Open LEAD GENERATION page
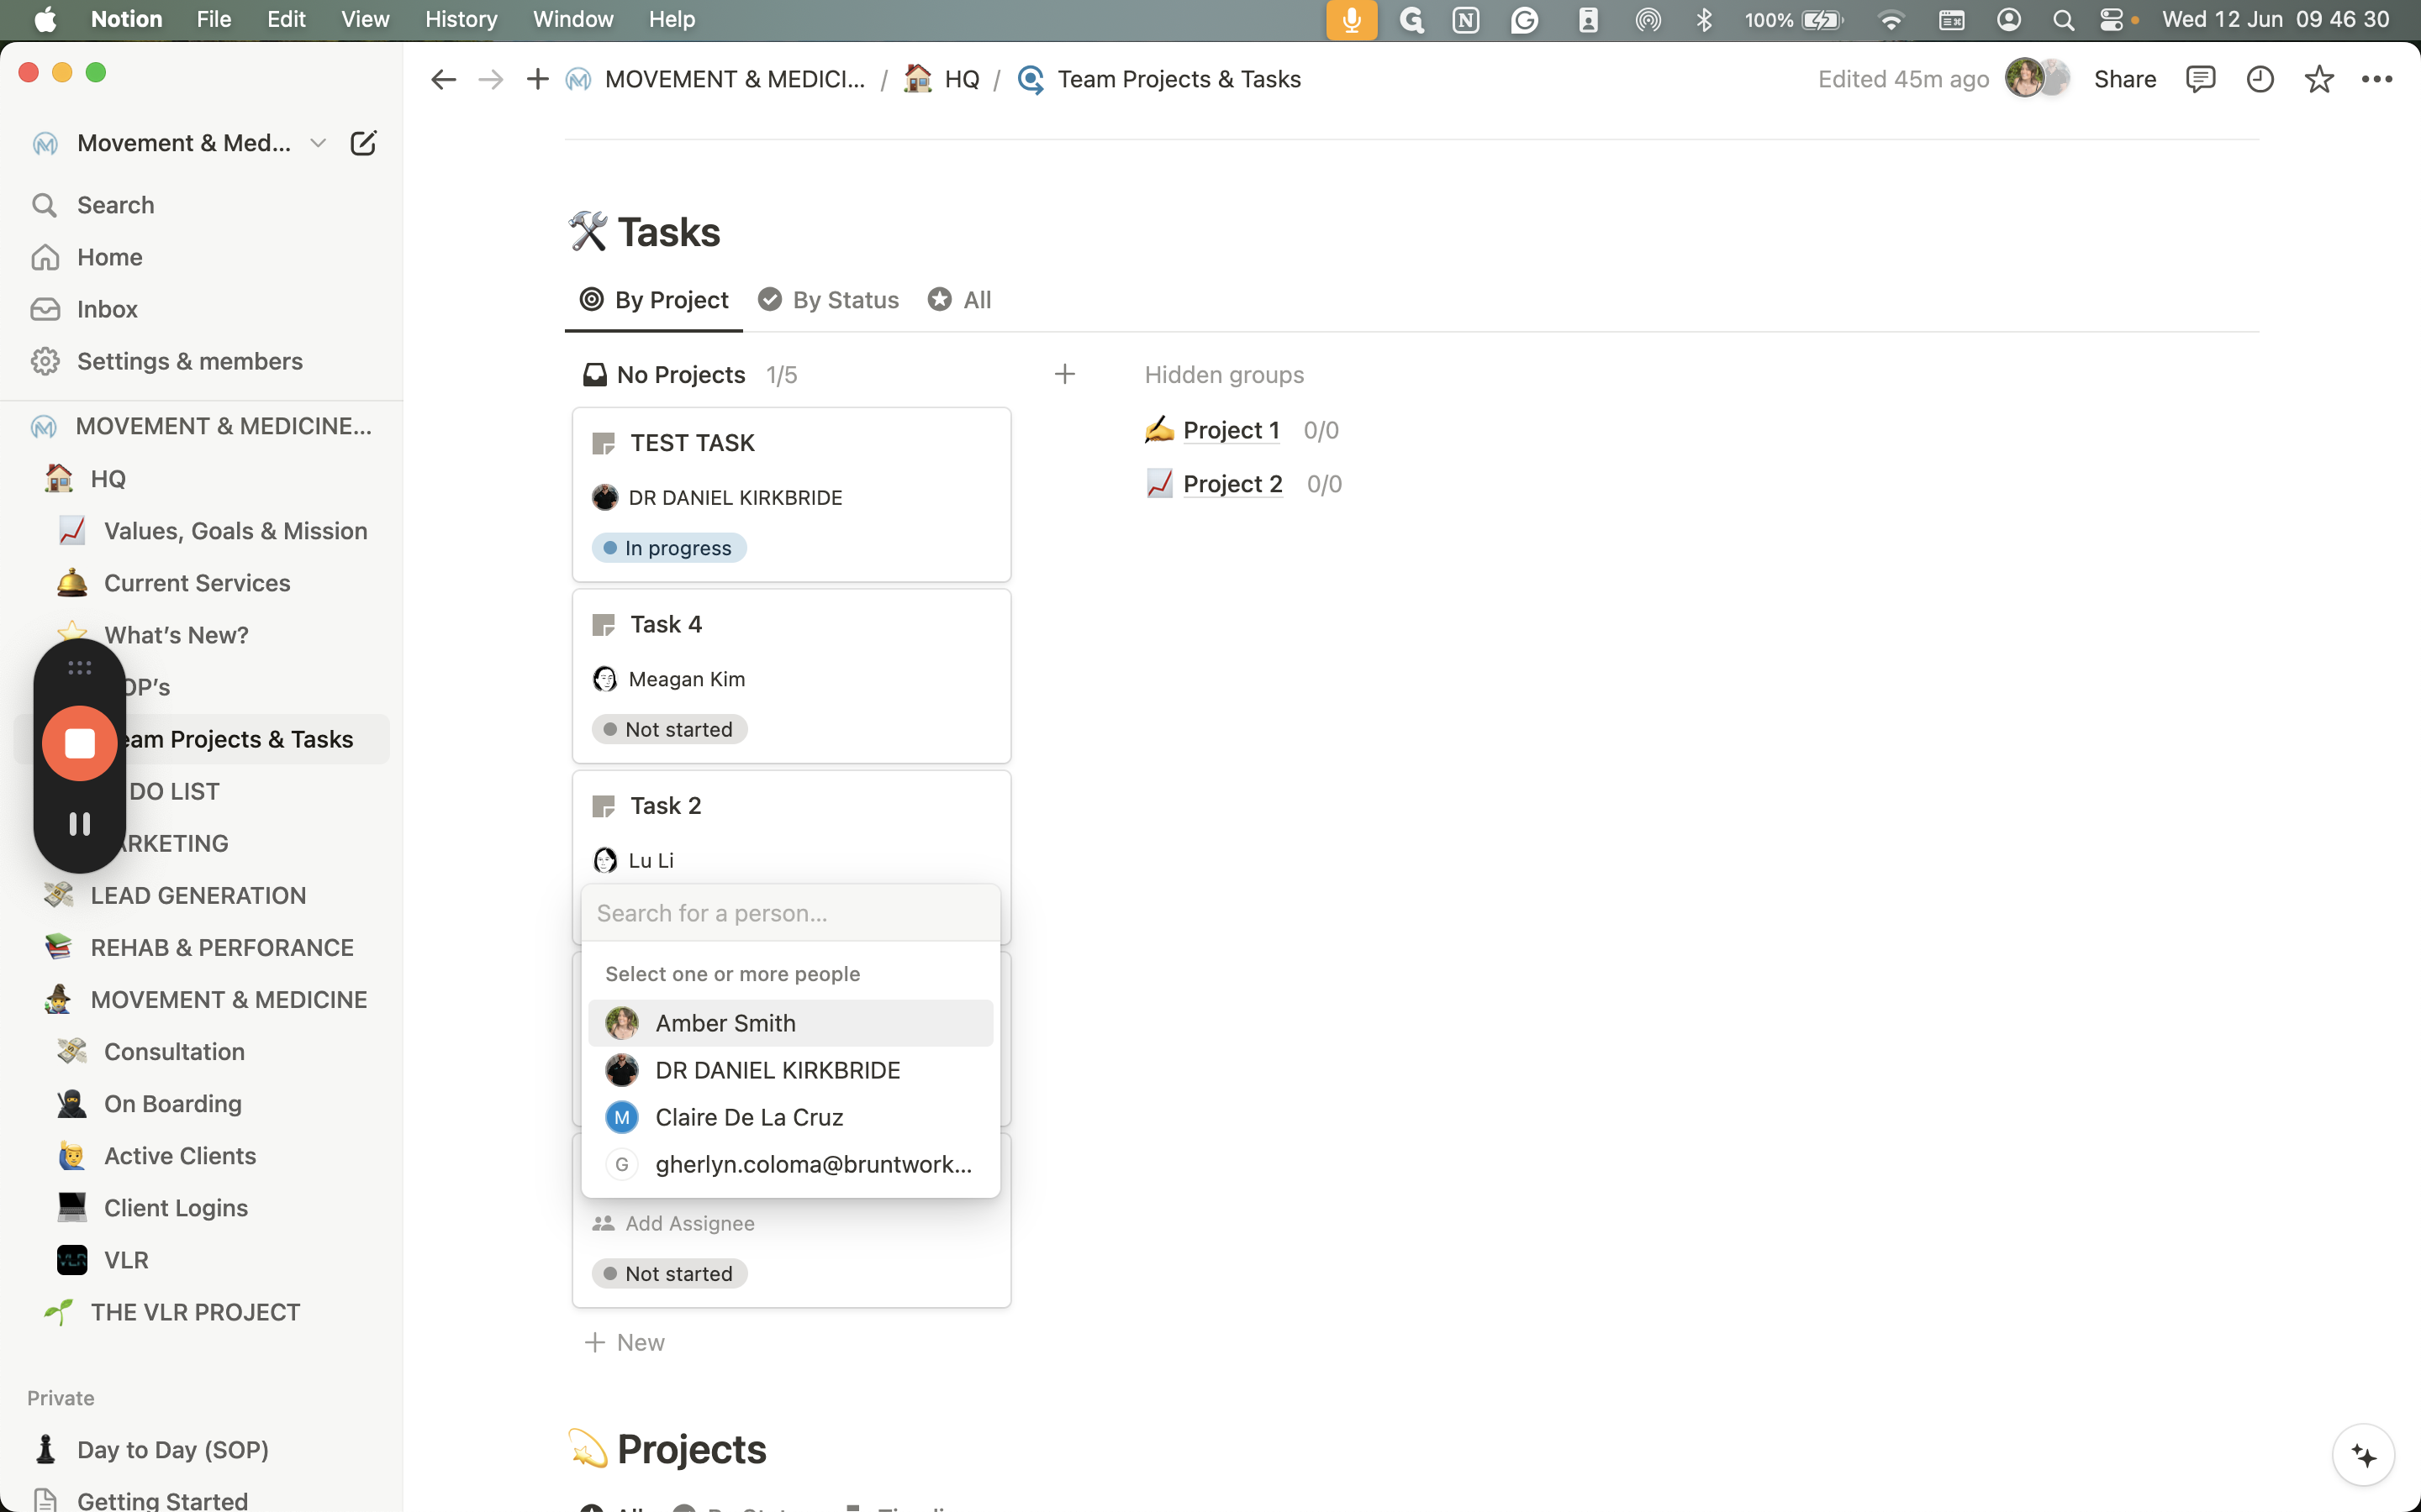 point(202,895)
